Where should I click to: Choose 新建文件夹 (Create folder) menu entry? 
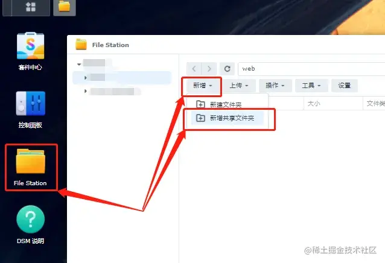pos(227,105)
